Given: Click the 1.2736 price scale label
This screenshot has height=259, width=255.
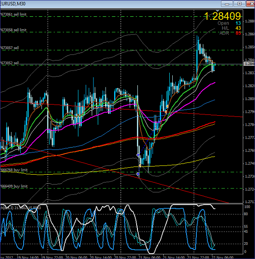Looking at the screenshot, I should 250,176.
